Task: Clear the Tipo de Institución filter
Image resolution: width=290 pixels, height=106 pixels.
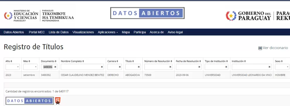Action: click(x=226, y=67)
